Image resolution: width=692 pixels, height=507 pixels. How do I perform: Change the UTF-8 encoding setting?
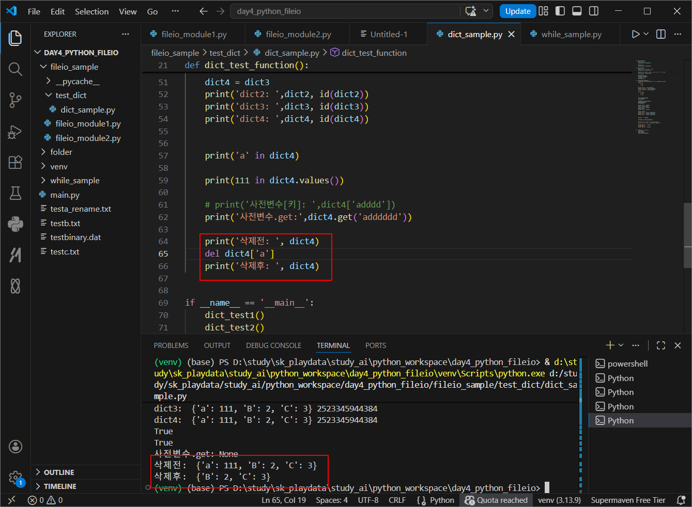pyautogui.click(x=368, y=500)
